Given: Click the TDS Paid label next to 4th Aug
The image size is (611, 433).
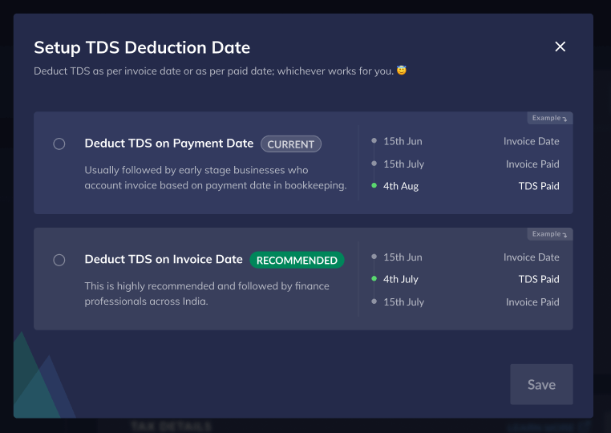Looking at the screenshot, I should pyautogui.click(x=539, y=186).
